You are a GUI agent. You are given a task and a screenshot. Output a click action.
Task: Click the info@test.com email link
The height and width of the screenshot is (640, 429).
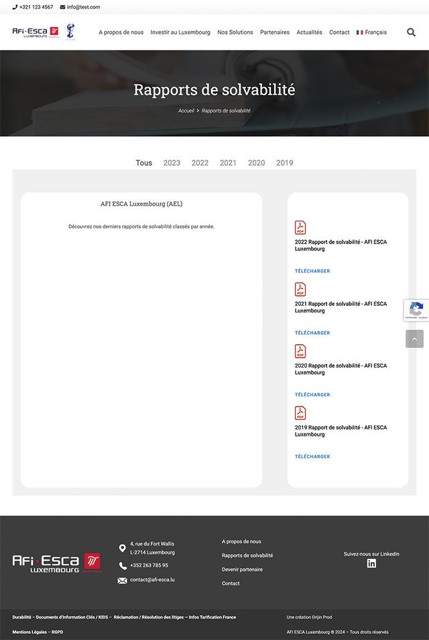[x=83, y=7]
